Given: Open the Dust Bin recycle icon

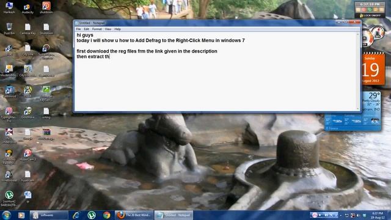Looking at the screenshot, I should 9,29.
